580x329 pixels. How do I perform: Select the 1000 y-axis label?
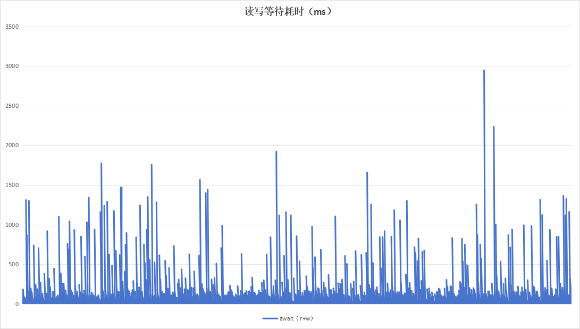point(12,225)
